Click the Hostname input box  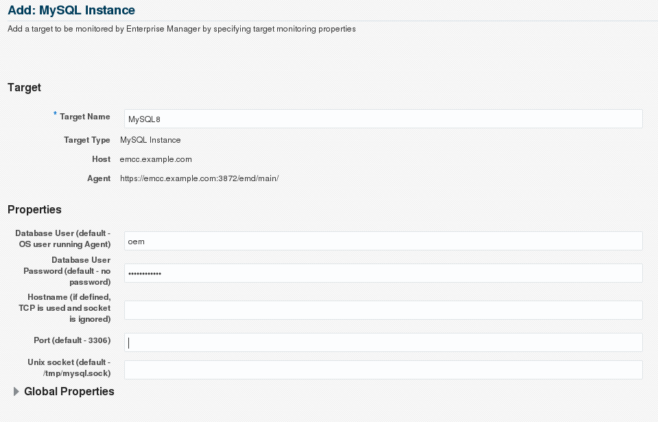point(383,310)
